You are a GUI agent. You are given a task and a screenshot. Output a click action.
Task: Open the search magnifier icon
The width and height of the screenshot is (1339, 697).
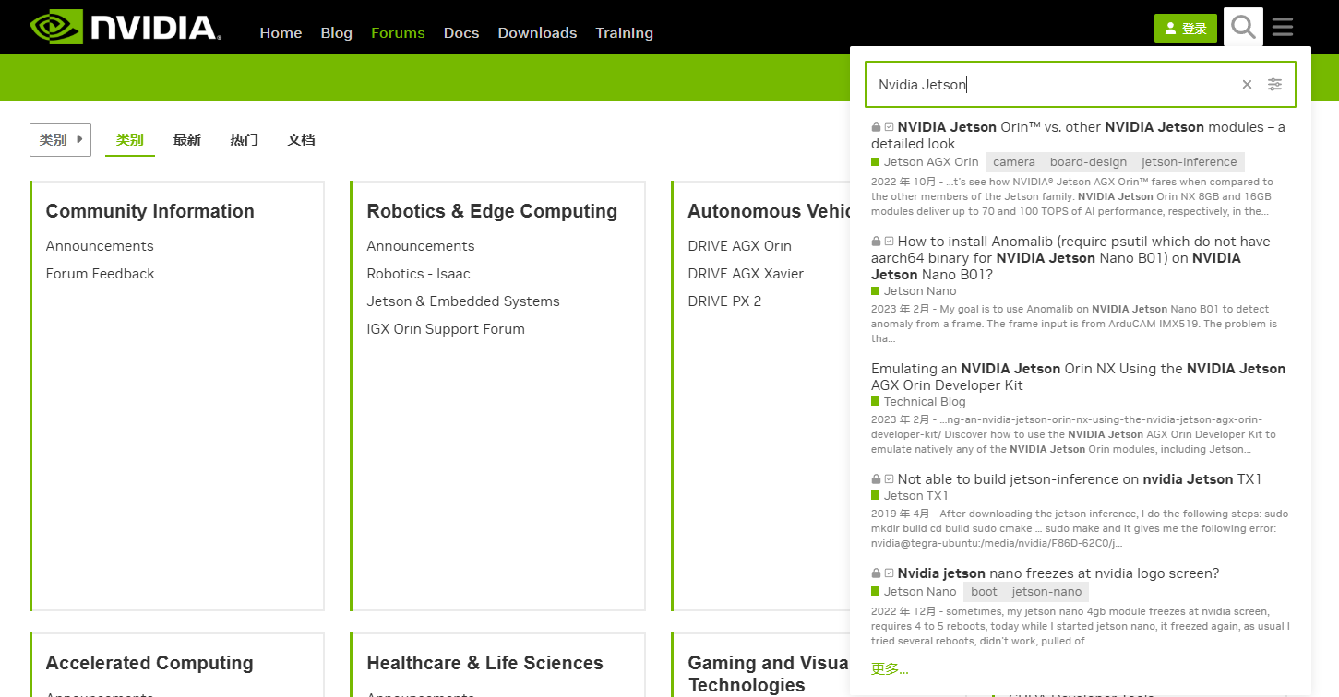(x=1243, y=28)
